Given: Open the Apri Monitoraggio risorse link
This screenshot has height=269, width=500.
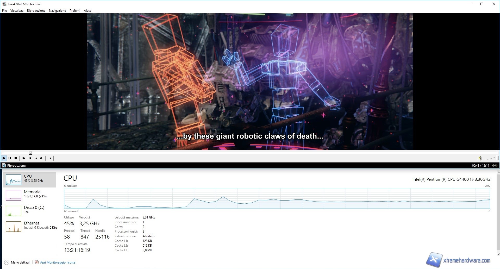Looking at the screenshot, I should (x=58, y=262).
